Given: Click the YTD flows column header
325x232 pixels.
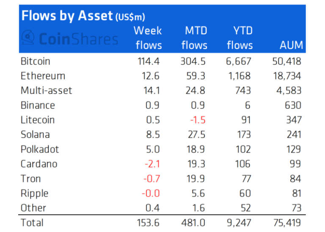Looking at the screenshot, I should 240,38.
